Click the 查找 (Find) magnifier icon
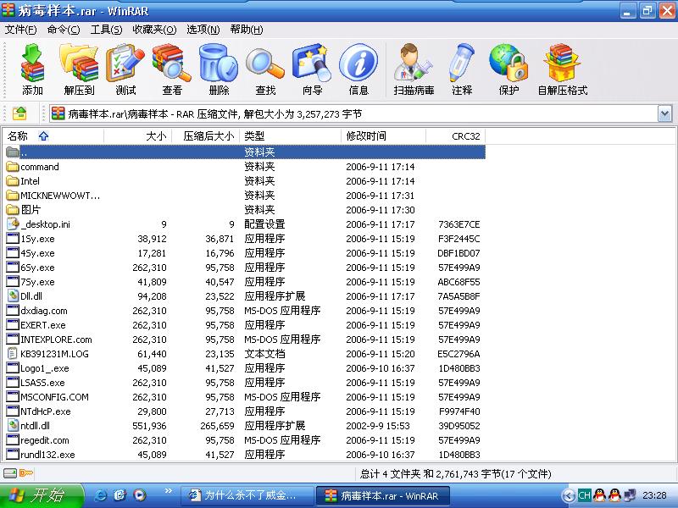The width and height of the screenshot is (678, 508). [x=265, y=63]
